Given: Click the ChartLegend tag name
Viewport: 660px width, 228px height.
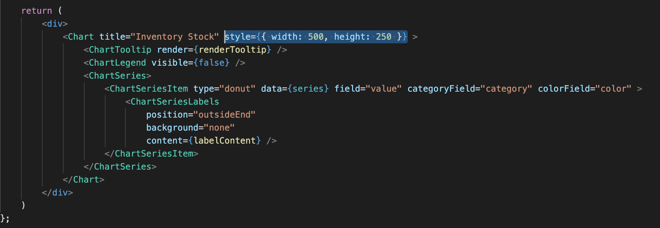Looking at the screenshot, I should [x=117, y=63].
